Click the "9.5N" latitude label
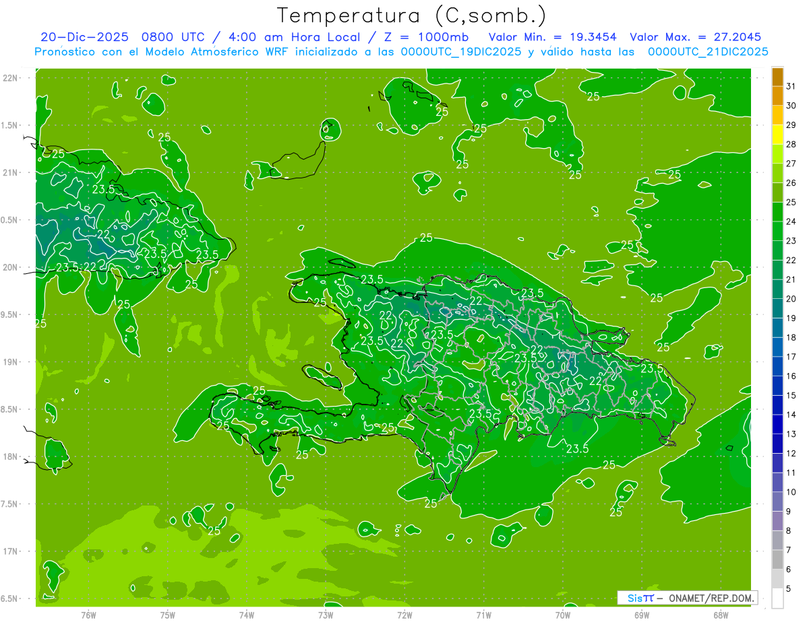This screenshot has height=624, width=809. [10, 314]
